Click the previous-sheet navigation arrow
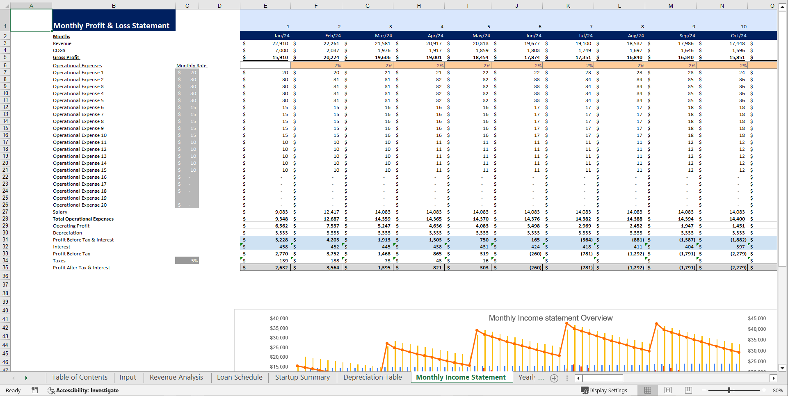The image size is (788, 396). pyautogui.click(x=13, y=378)
